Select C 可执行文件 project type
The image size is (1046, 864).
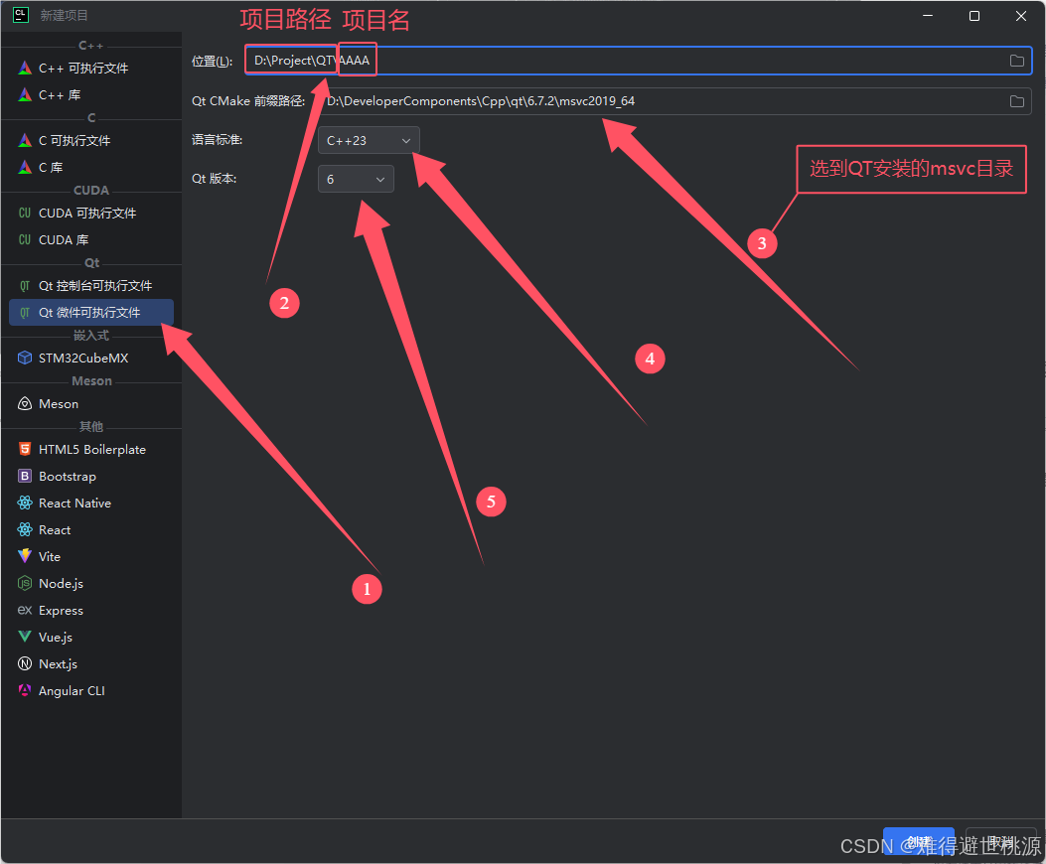click(x=91, y=140)
